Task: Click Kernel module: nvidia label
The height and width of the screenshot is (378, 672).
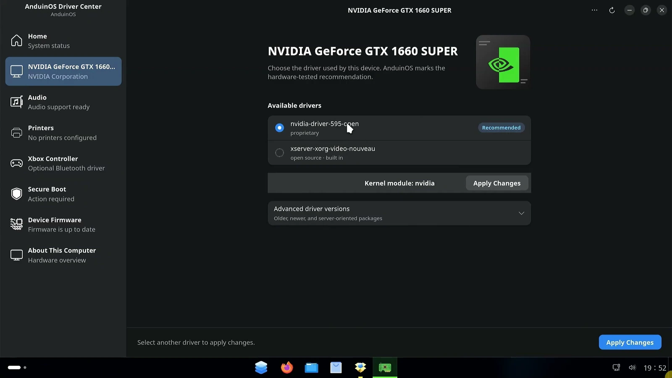Action: [399, 183]
